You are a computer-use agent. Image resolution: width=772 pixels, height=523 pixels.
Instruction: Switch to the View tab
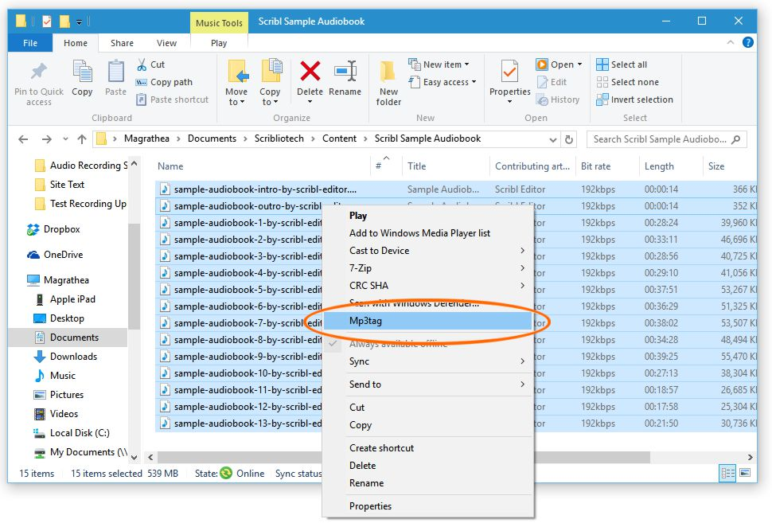[166, 43]
